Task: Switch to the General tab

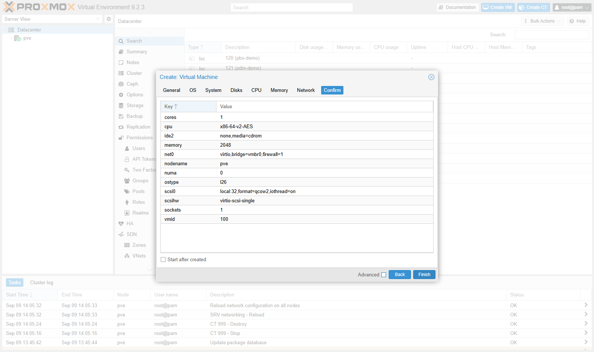Action: pyautogui.click(x=172, y=90)
